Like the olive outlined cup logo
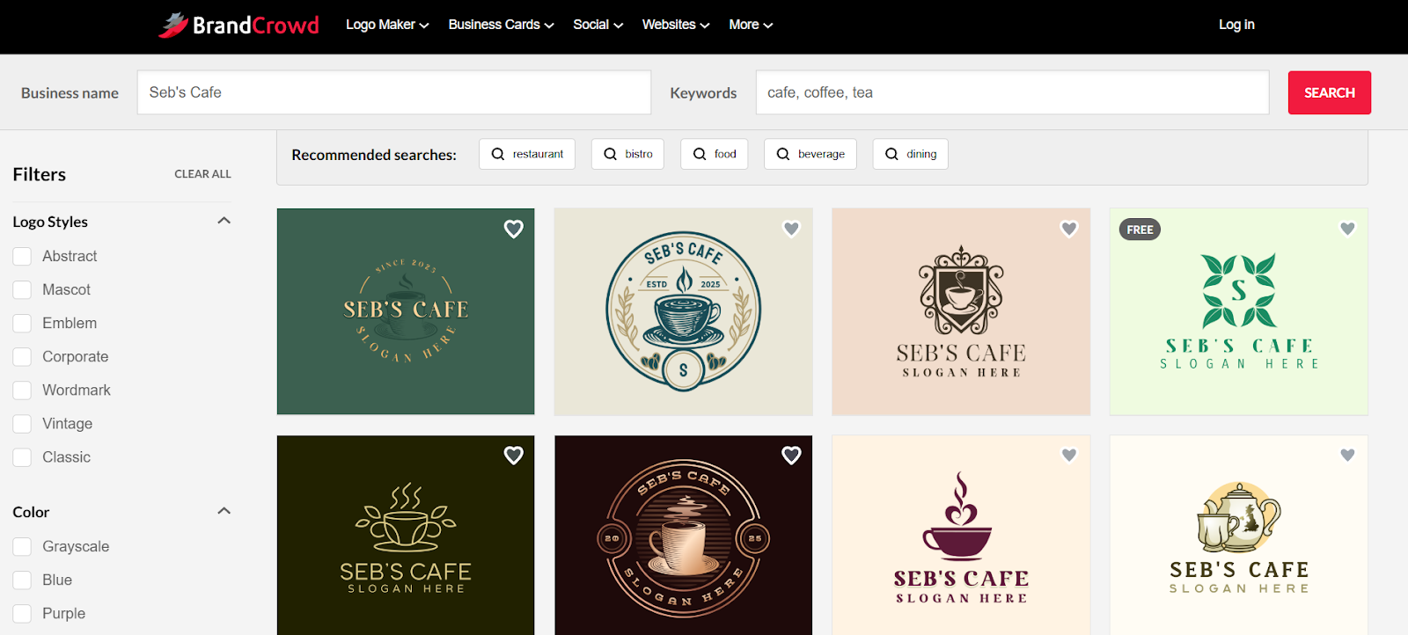 coord(513,456)
